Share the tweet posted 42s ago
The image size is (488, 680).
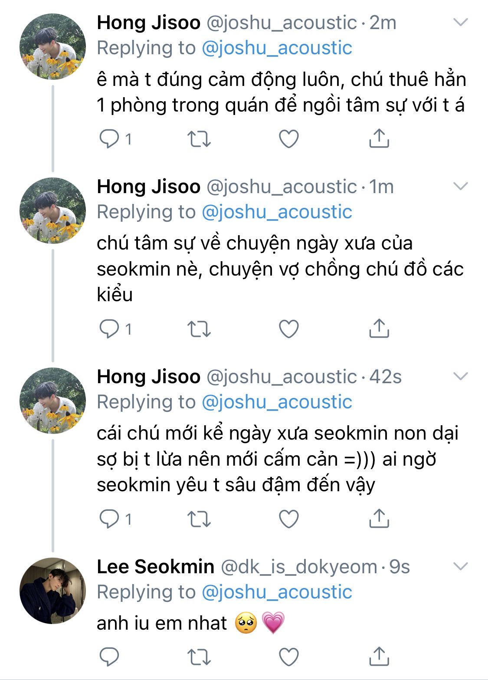(379, 519)
